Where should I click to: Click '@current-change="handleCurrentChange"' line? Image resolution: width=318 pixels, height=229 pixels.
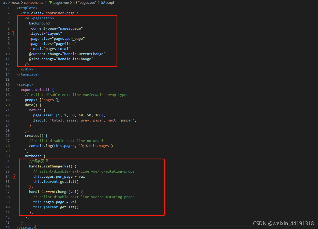click(x=67, y=54)
